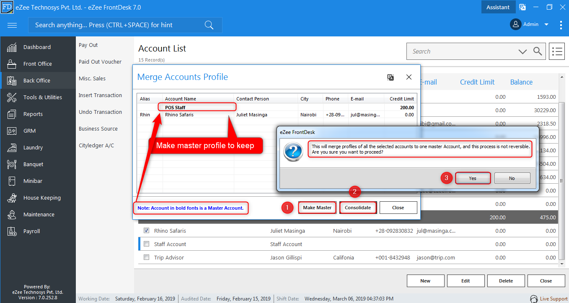Open Undo Transaction menu item
The image size is (569, 303).
click(x=100, y=112)
